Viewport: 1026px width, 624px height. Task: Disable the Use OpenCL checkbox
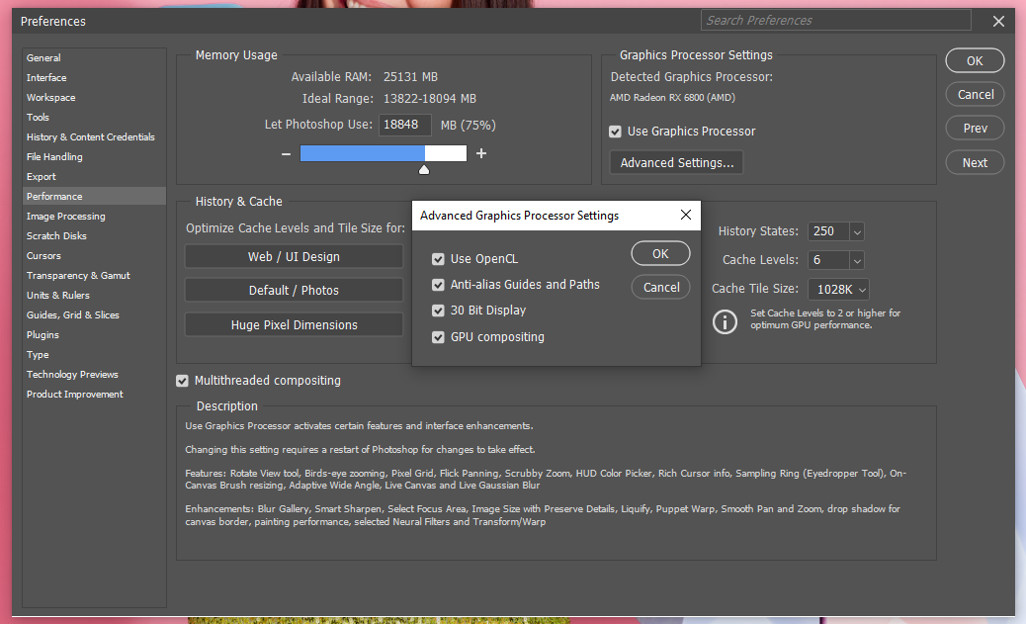pyautogui.click(x=439, y=259)
